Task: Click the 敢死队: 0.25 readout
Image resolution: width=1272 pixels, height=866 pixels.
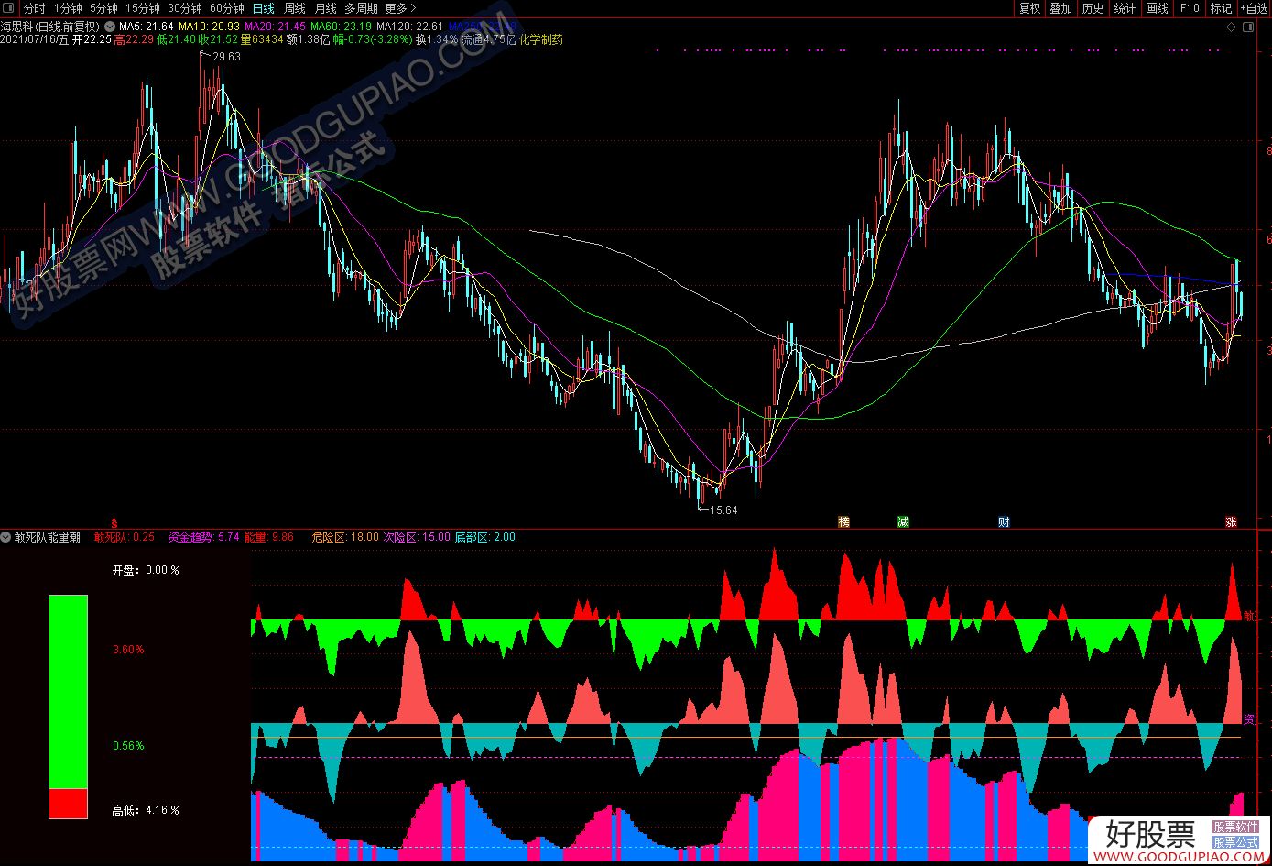Action: pos(125,537)
